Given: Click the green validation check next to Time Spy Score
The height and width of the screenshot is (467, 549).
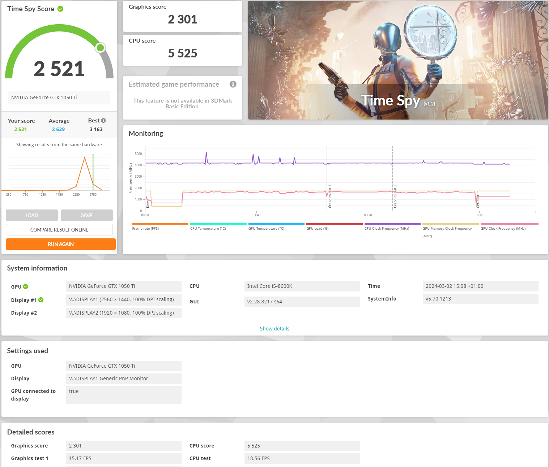Looking at the screenshot, I should coord(60,9).
